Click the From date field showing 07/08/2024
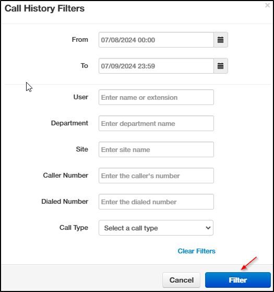Screen dimensions: 274x292 click(156, 40)
